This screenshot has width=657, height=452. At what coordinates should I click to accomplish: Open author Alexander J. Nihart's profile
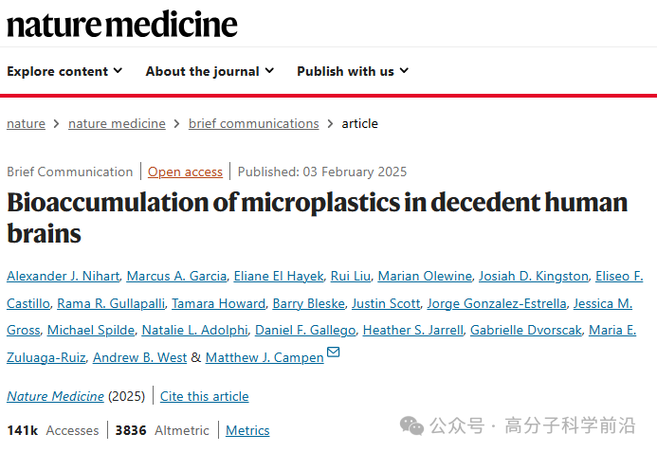point(63,276)
